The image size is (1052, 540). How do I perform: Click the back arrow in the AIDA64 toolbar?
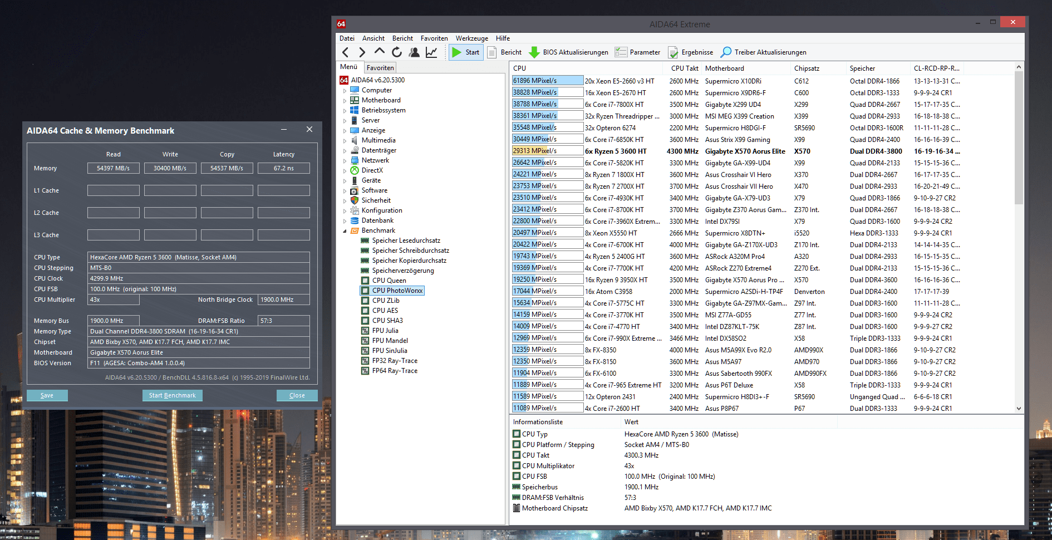coord(346,52)
